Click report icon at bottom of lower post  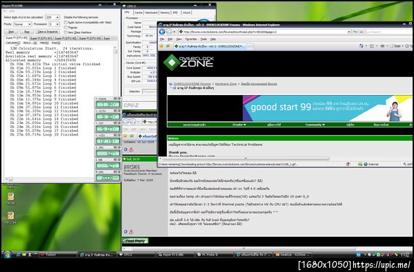[x=131, y=232]
